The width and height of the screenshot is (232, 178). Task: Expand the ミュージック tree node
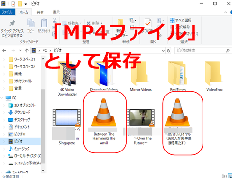(4, 149)
